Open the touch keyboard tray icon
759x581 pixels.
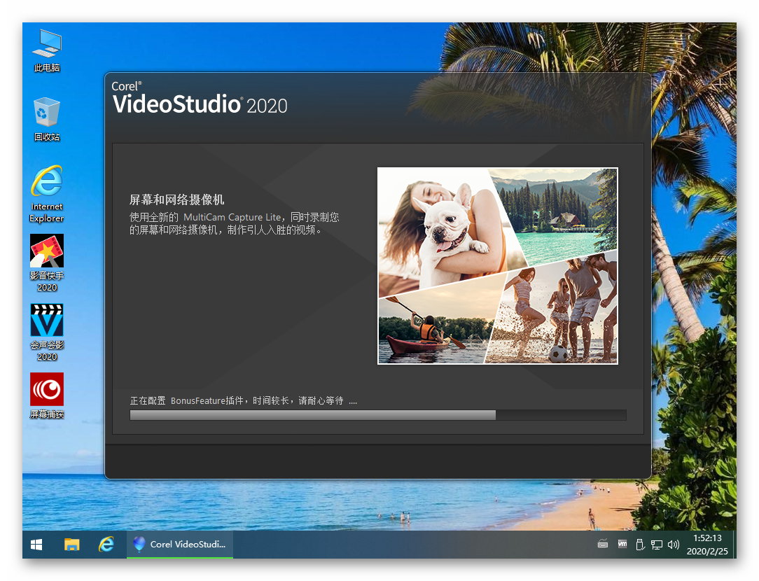(604, 545)
